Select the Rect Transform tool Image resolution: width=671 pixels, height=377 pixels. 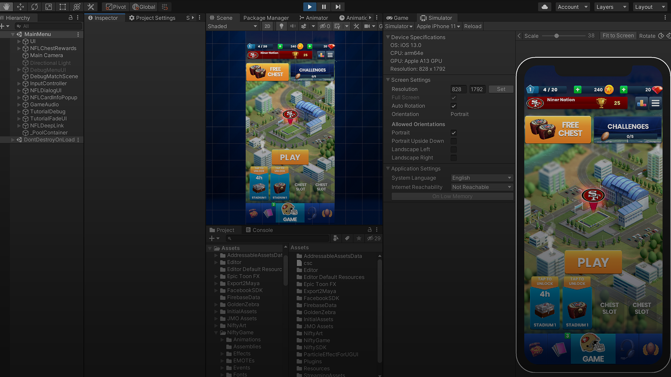pos(62,7)
